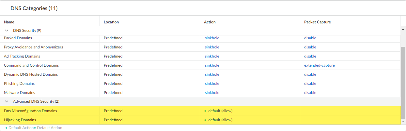Select the Proxy Avoidance and Anonymizers row
Image resolution: width=406 pixels, height=131 pixels.
(33, 47)
